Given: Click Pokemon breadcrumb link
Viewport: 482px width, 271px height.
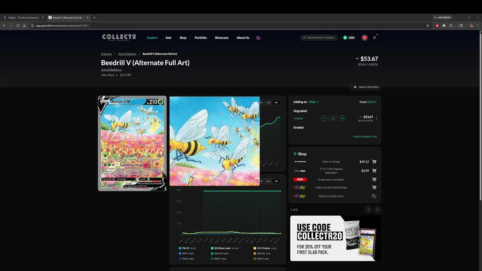Looking at the screenshot, I should [106, 54].
